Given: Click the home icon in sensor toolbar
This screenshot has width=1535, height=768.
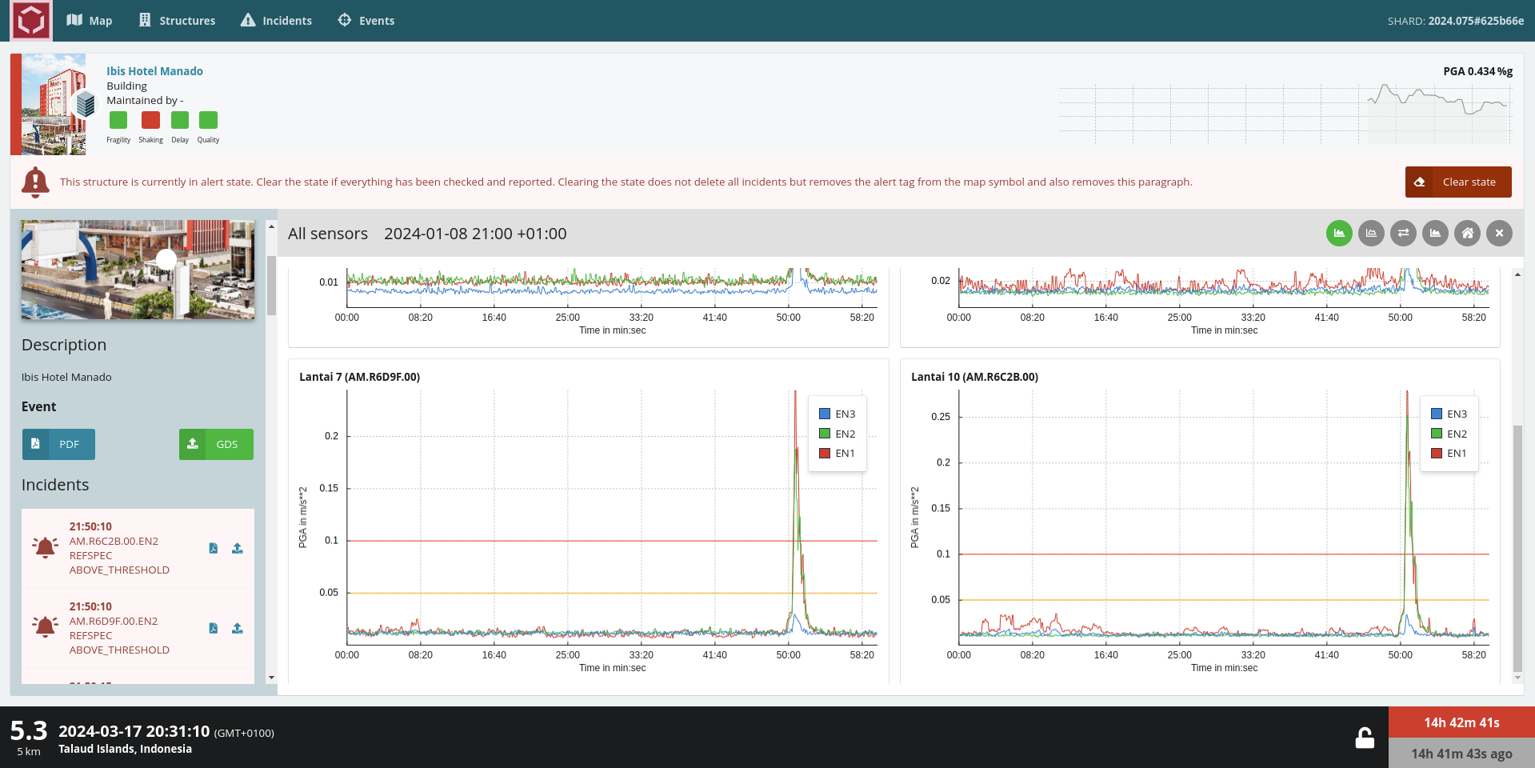Looking at the screenshot, I should coord(1467,234).
